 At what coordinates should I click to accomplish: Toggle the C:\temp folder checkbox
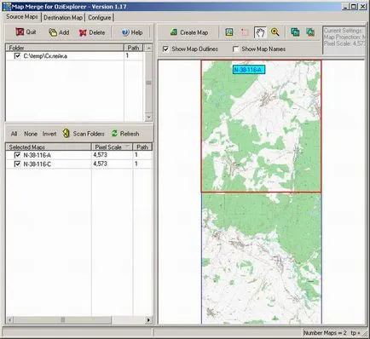17,56
